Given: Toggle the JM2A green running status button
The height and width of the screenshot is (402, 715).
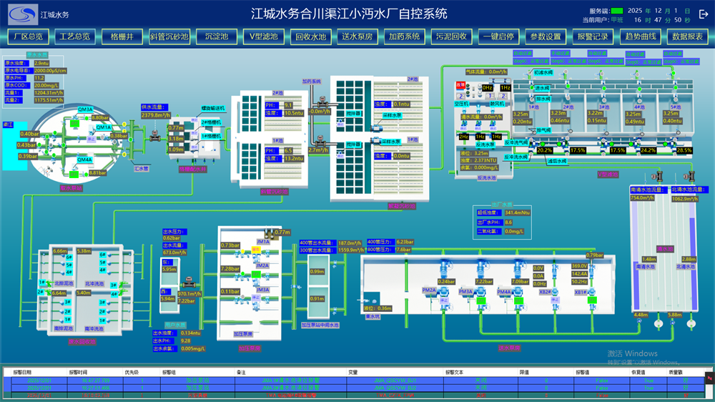Looking at the screenshot, I should pos(256,274).
